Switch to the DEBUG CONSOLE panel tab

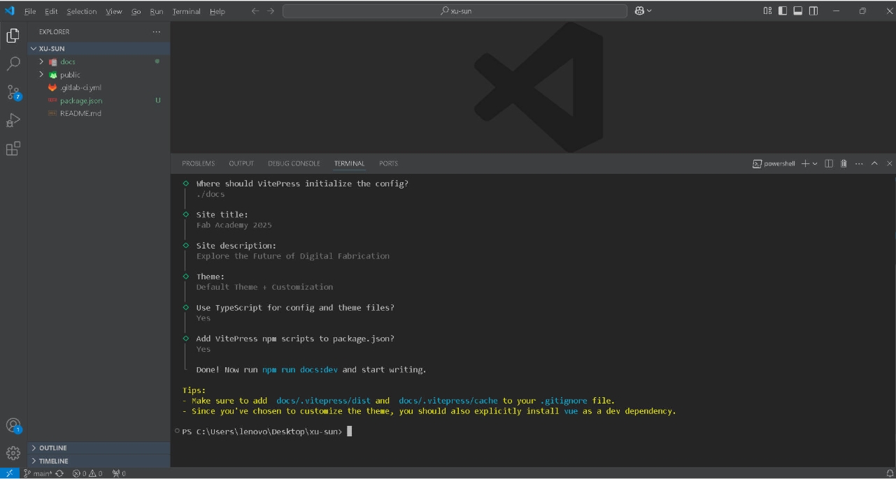click(x=294, y=163)
